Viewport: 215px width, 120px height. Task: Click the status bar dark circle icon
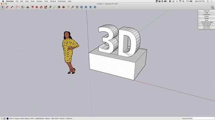(x=7, y=119)
